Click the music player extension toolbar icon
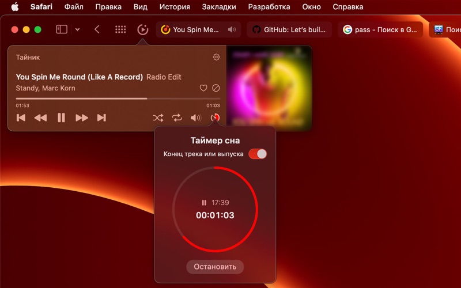This screenshot has height=288, width=461. (x=142, y=29)
